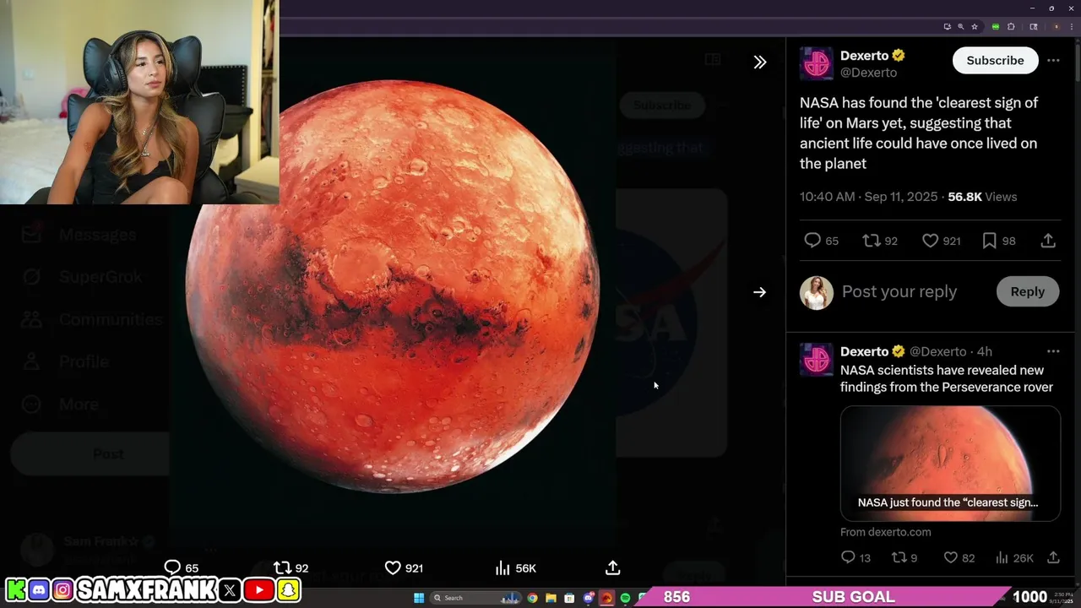Click the '10:40 AM · Sep 11, 2025' timestamp
This screenshot has height=608, width=1081.
(868, 197)
